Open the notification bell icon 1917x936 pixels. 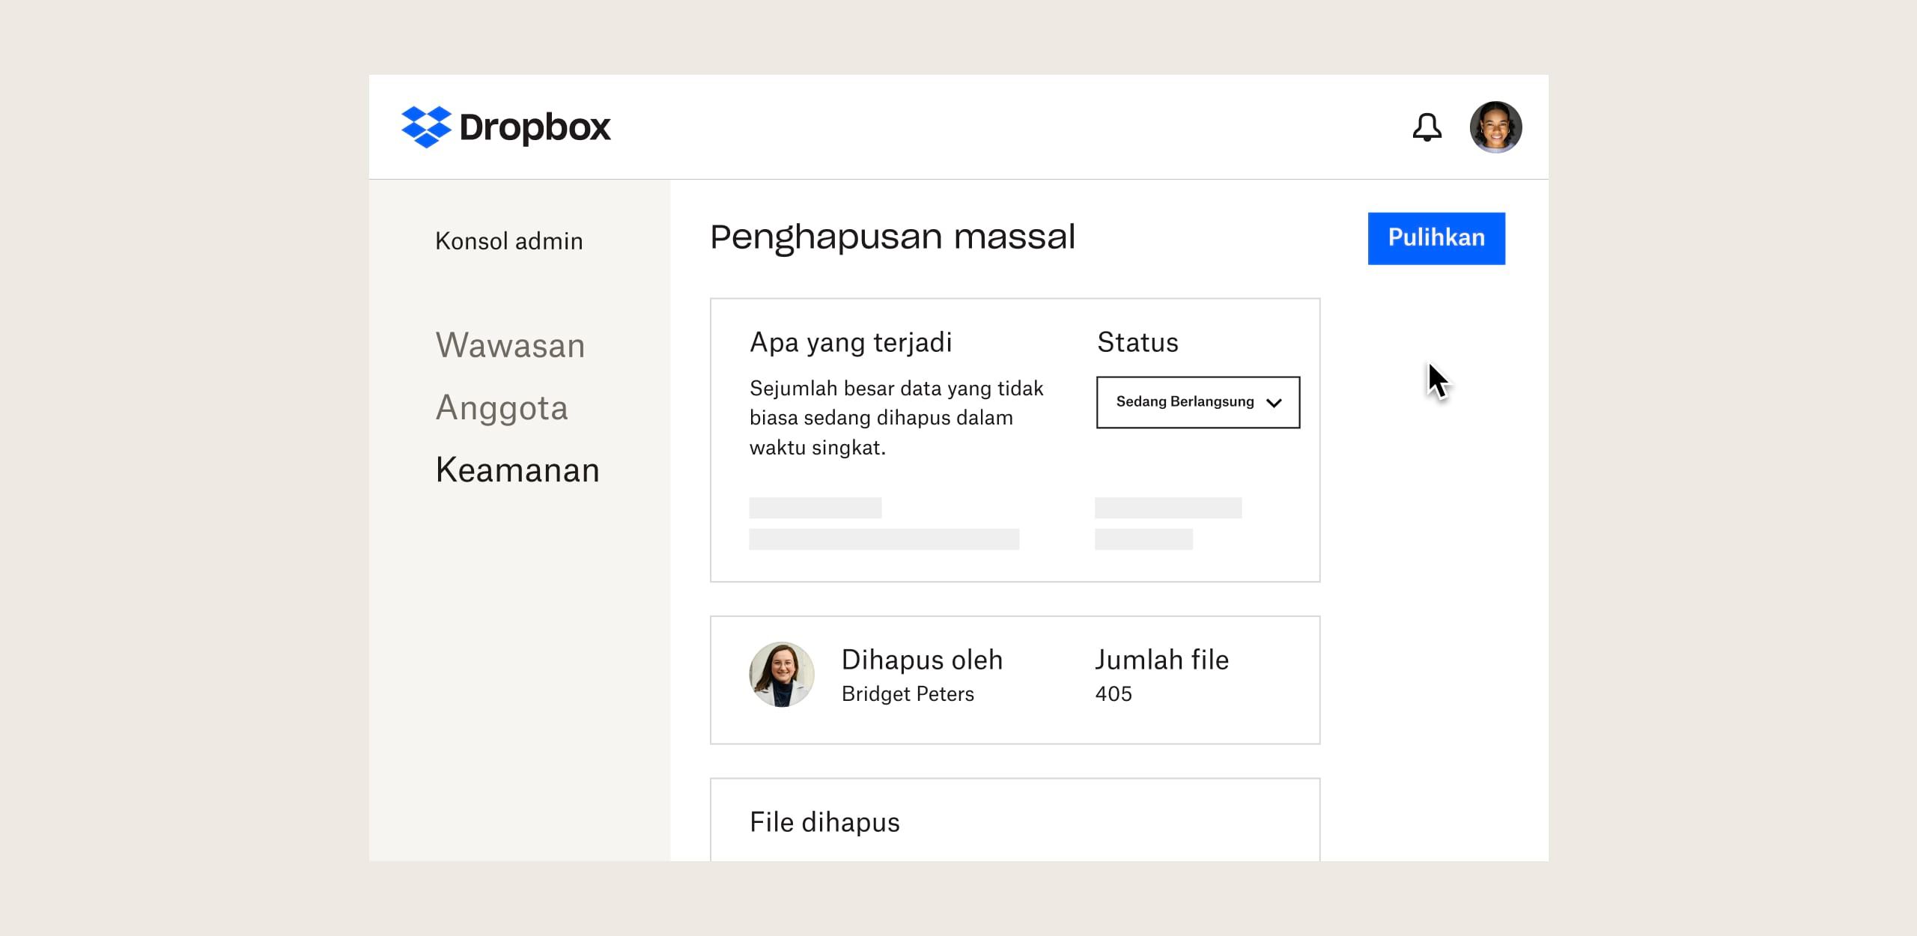click(1427, 127)
